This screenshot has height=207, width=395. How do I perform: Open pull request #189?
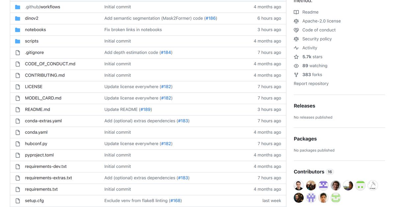(x=145, y=109)
